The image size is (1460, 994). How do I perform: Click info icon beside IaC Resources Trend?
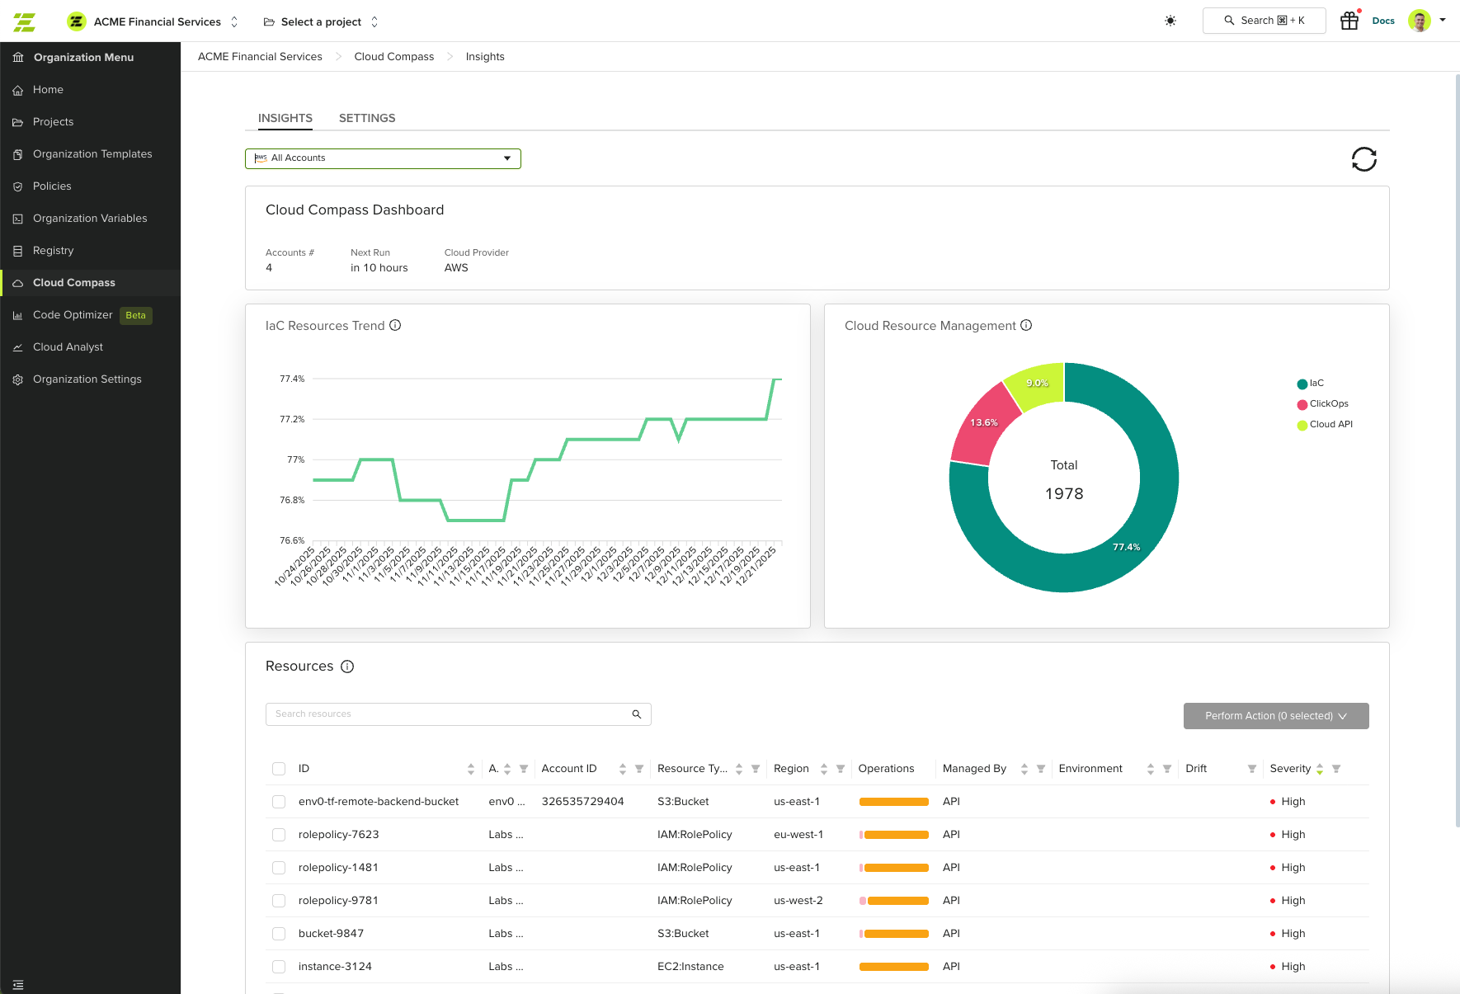point(395,325)
